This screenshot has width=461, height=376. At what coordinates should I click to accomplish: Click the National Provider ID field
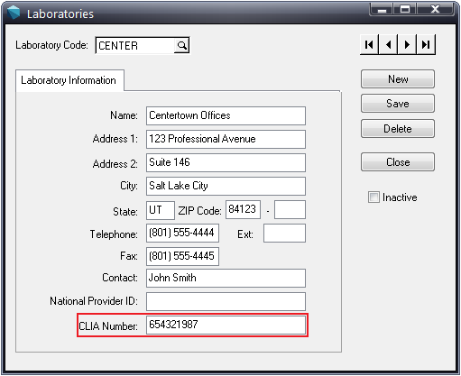[x=226, y=301]
